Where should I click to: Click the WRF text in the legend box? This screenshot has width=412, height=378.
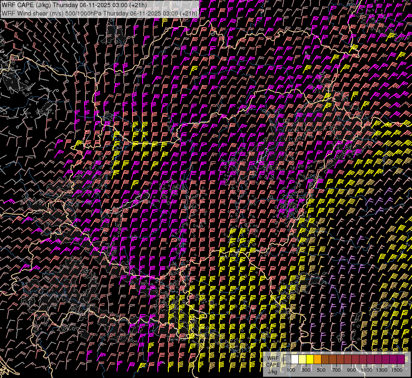click(x=273, y=357)
